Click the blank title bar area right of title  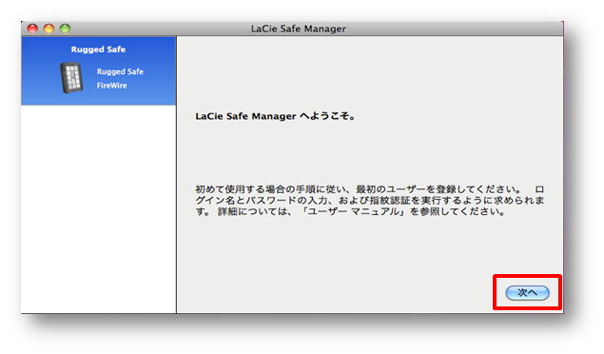tap(455, 29)
